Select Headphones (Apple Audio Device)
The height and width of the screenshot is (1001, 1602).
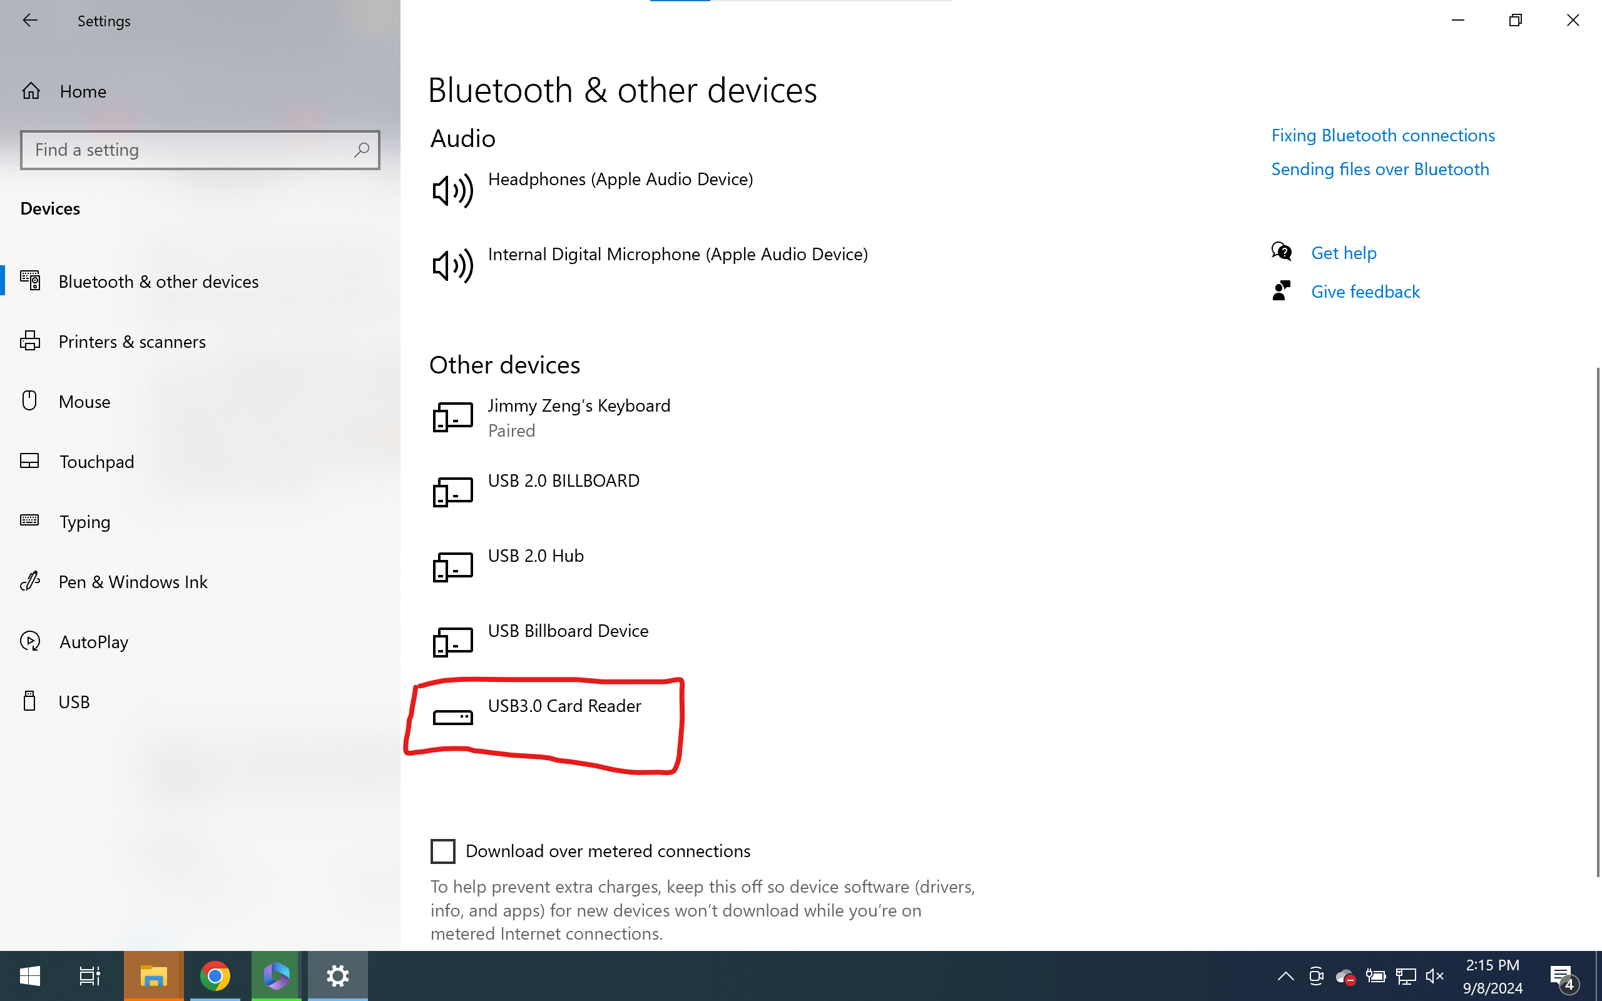click(702, 191)
